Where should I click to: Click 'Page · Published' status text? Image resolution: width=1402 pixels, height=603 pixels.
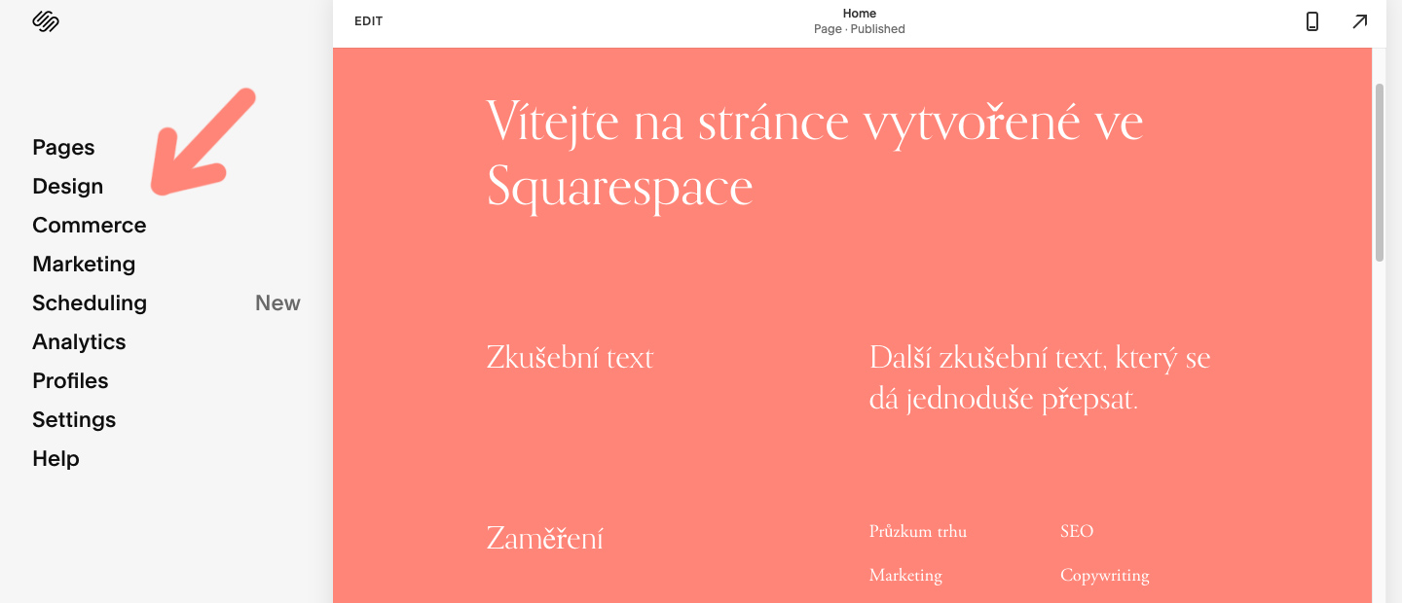pyautogui.click(x=860, y=29)
